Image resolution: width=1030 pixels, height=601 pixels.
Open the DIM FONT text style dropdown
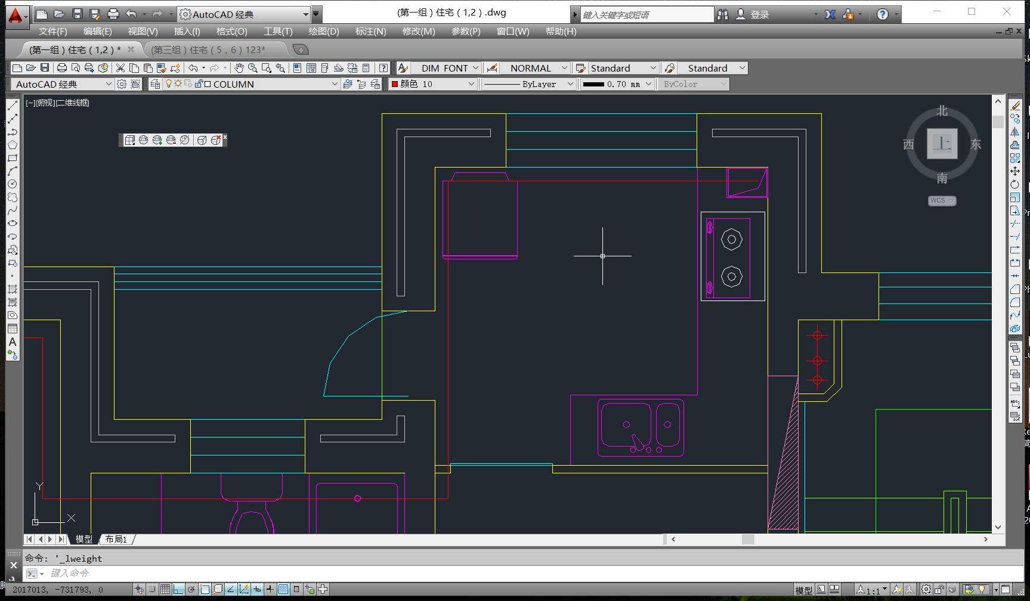tap(475, 68)
